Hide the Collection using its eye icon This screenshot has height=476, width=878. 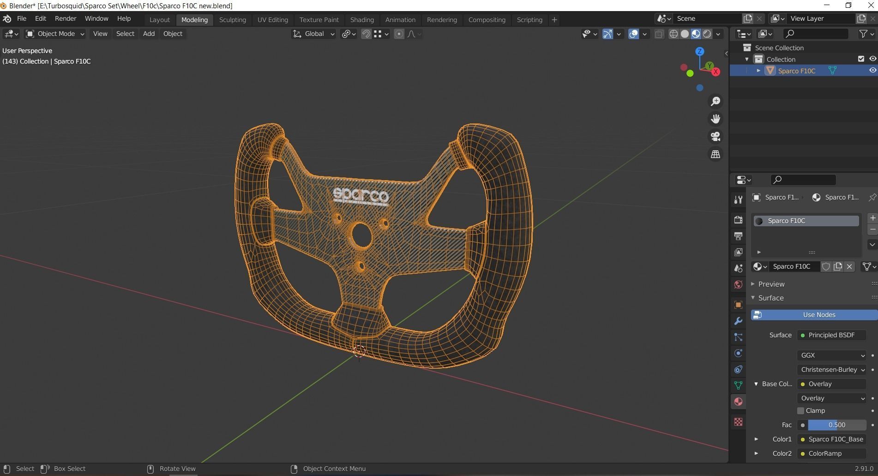[x=872, y=59]
